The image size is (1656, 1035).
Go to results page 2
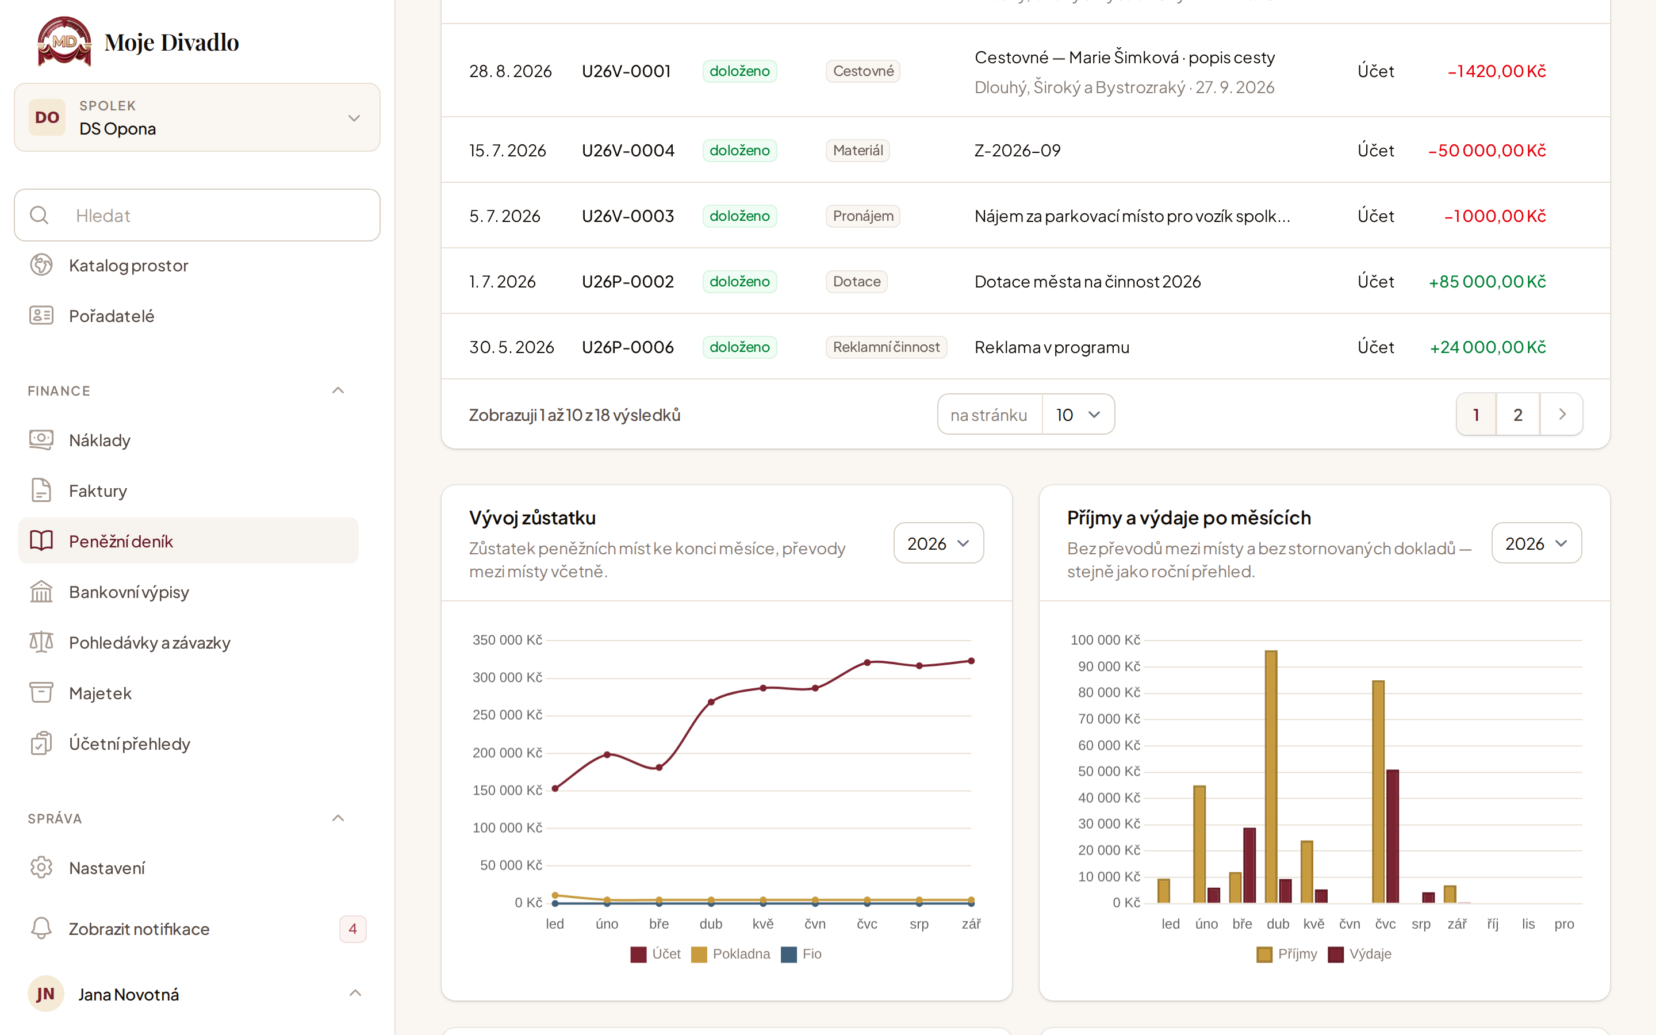point(1518,414)
